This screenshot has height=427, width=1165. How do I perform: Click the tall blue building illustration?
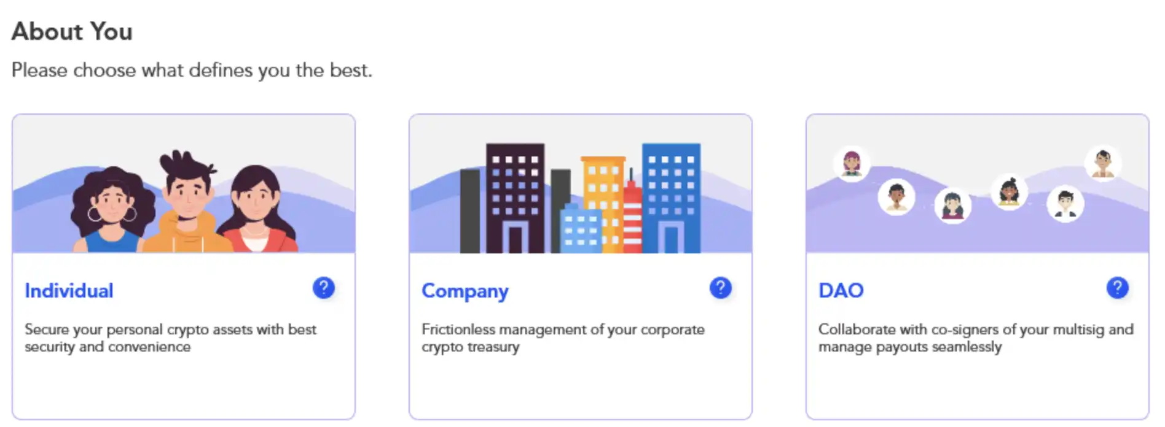point(671,196)
